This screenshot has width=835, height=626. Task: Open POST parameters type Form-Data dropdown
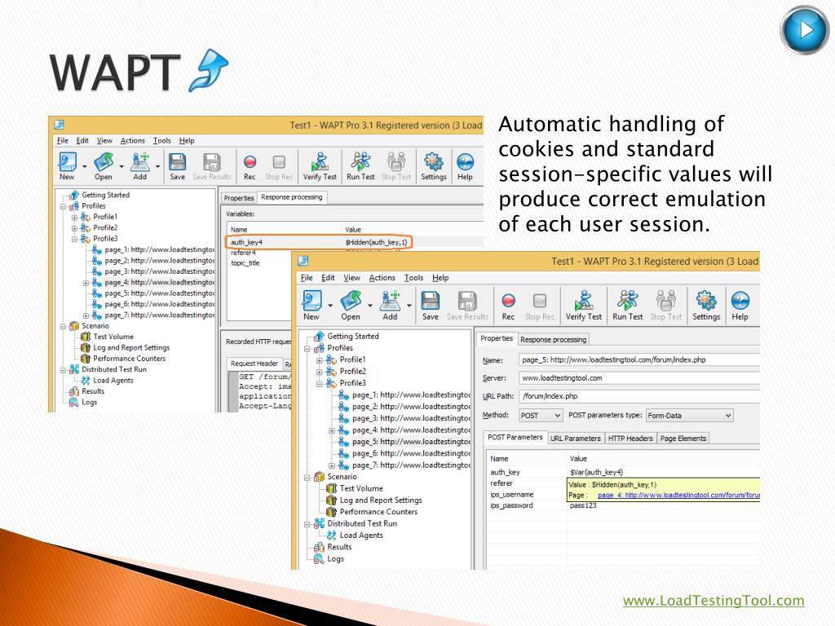point(689,415)
